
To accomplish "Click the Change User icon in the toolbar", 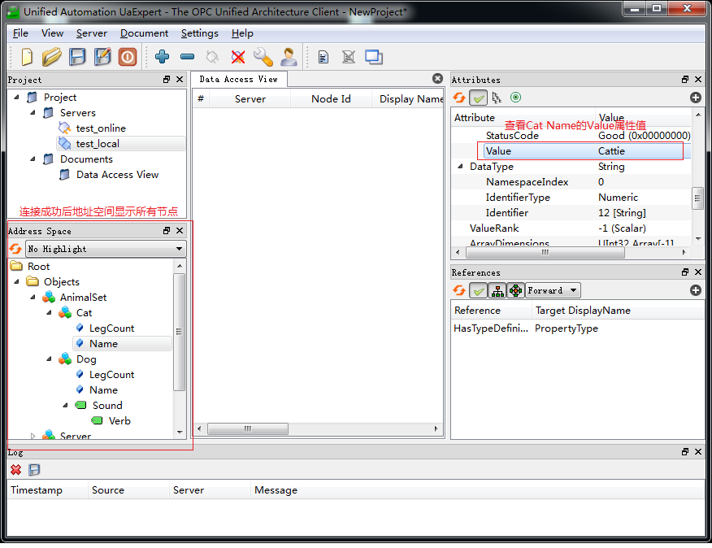I will 289,57.
